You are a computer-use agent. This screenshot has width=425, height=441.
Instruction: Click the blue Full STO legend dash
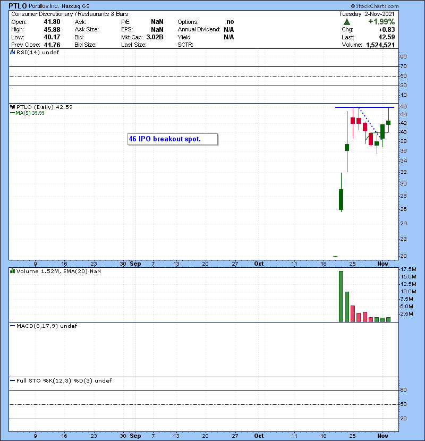(12, 380)
